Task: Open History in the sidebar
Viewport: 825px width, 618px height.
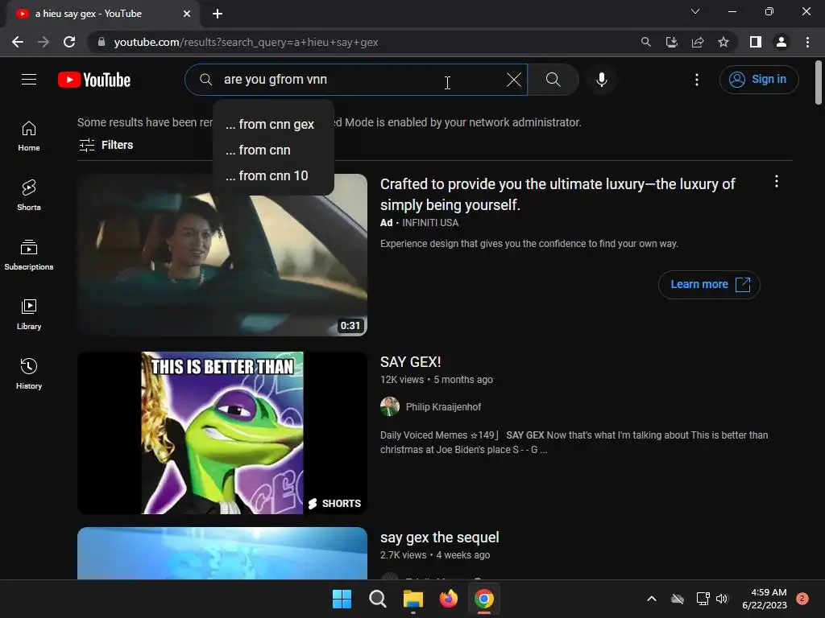Action: click(29, 373)
